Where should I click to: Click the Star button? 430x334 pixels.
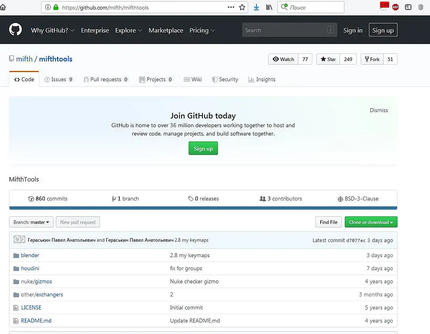click(x=328, y=59)
